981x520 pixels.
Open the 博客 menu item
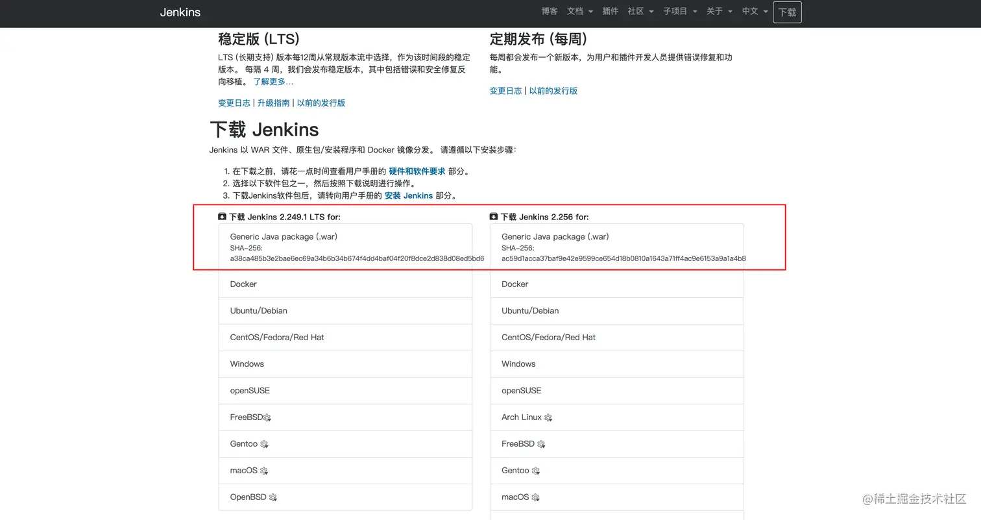pos(550,12)
